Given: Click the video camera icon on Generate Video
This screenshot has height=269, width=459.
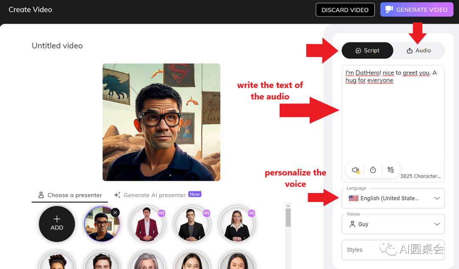Looking at the screenshot, I should coord(389,9).
